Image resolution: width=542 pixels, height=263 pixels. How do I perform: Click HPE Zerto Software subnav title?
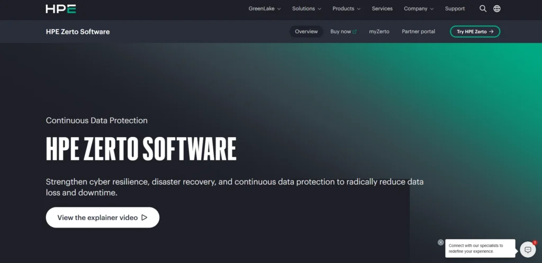tap(78, 32)
